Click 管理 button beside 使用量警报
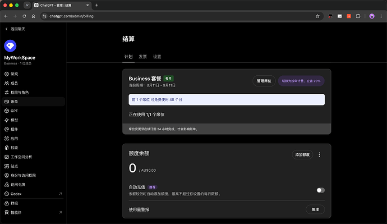This screenshot has height=224, width=387. click(x=315, y=209)
